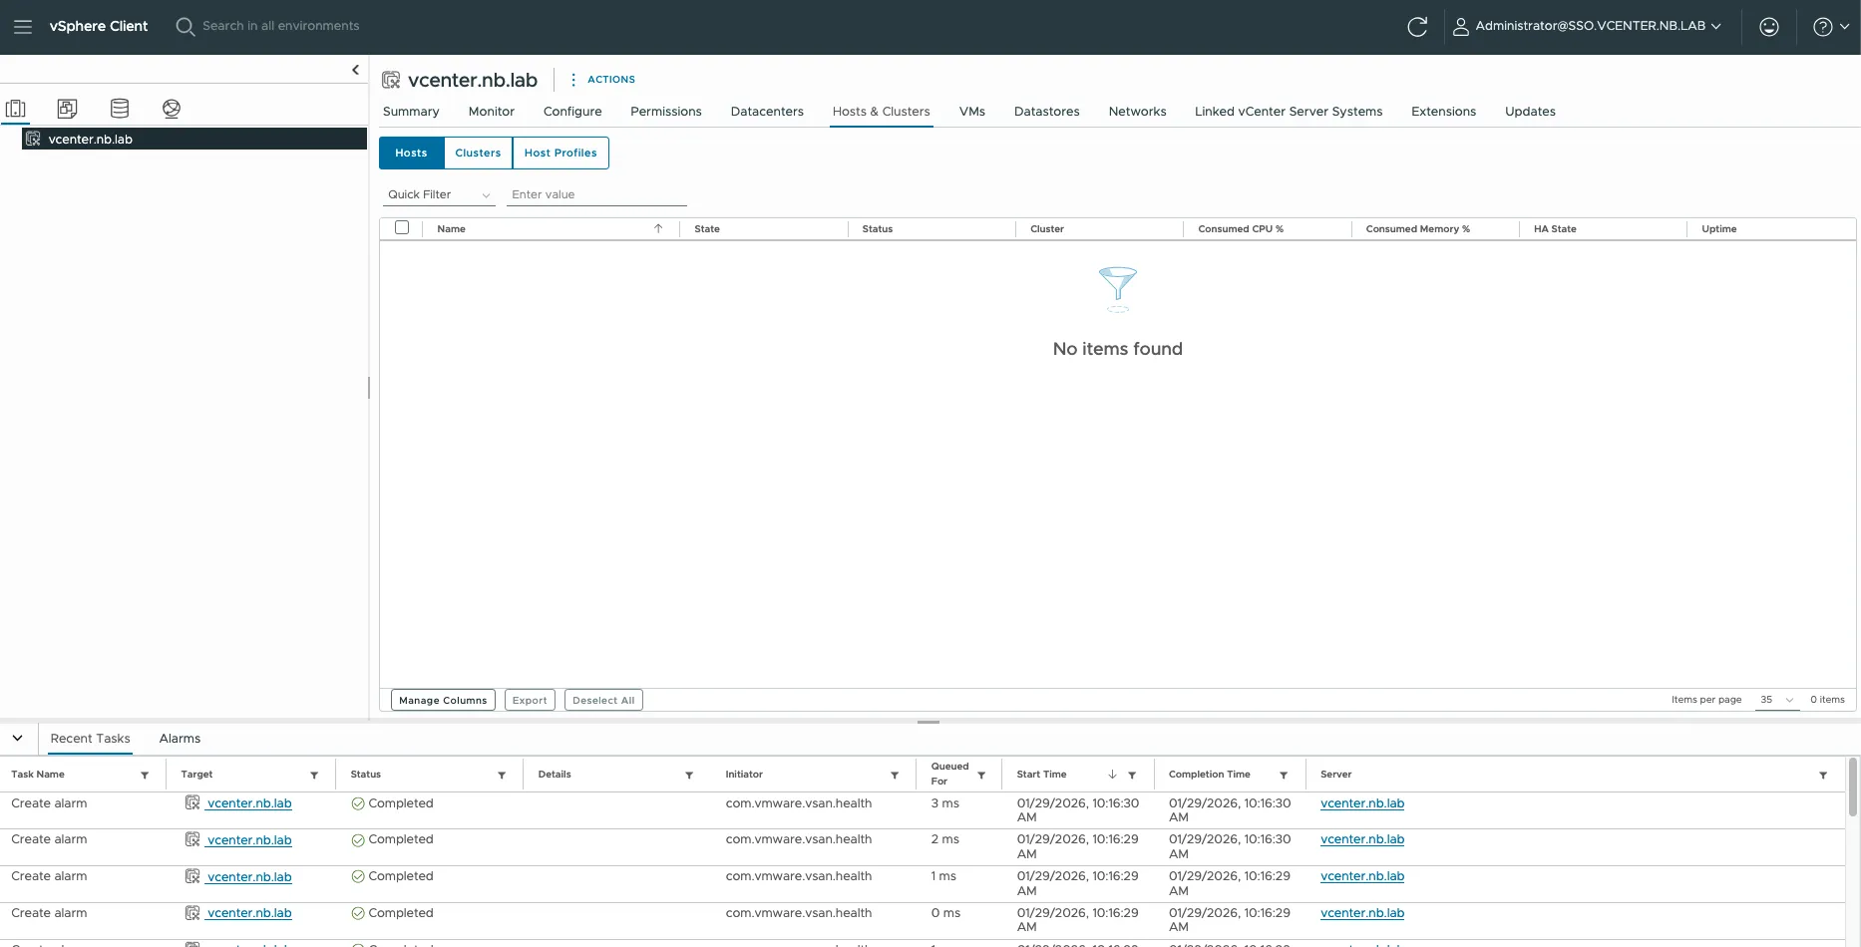The width and height of the screenshot is (1861, 947).
Task: Filter the Target column
Action: click(314, 776)
